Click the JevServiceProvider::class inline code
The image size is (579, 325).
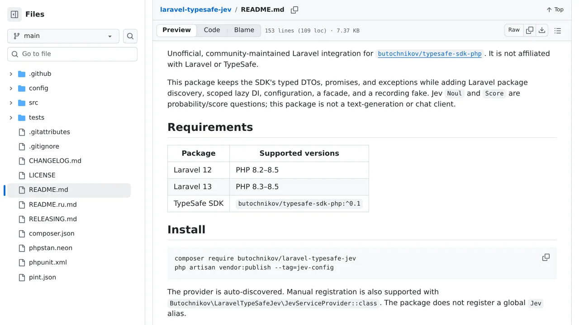click(273, 303)
